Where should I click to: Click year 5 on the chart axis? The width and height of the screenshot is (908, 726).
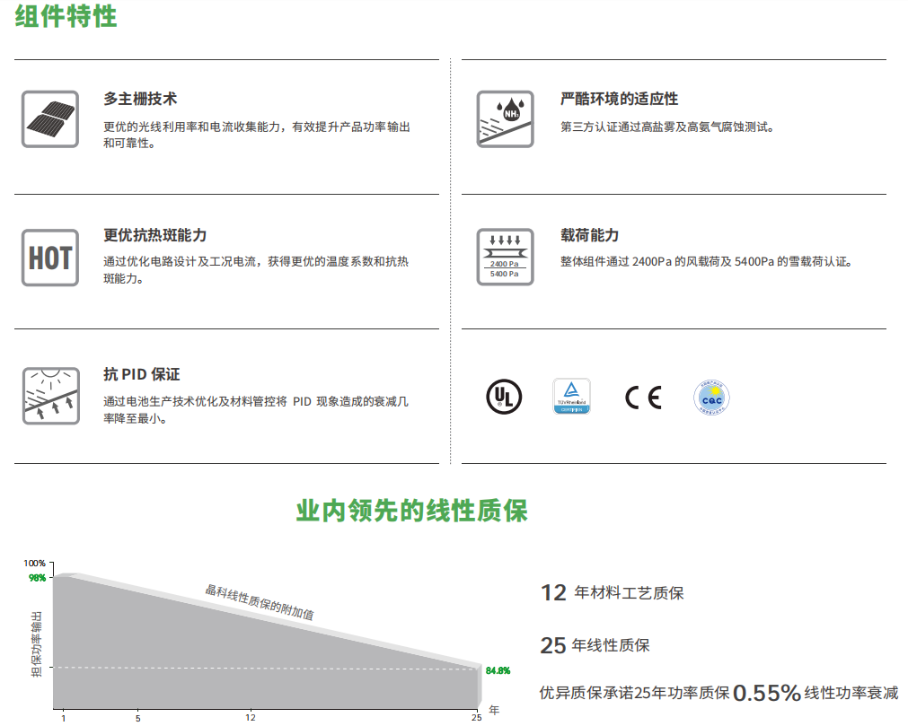point(137,718)
